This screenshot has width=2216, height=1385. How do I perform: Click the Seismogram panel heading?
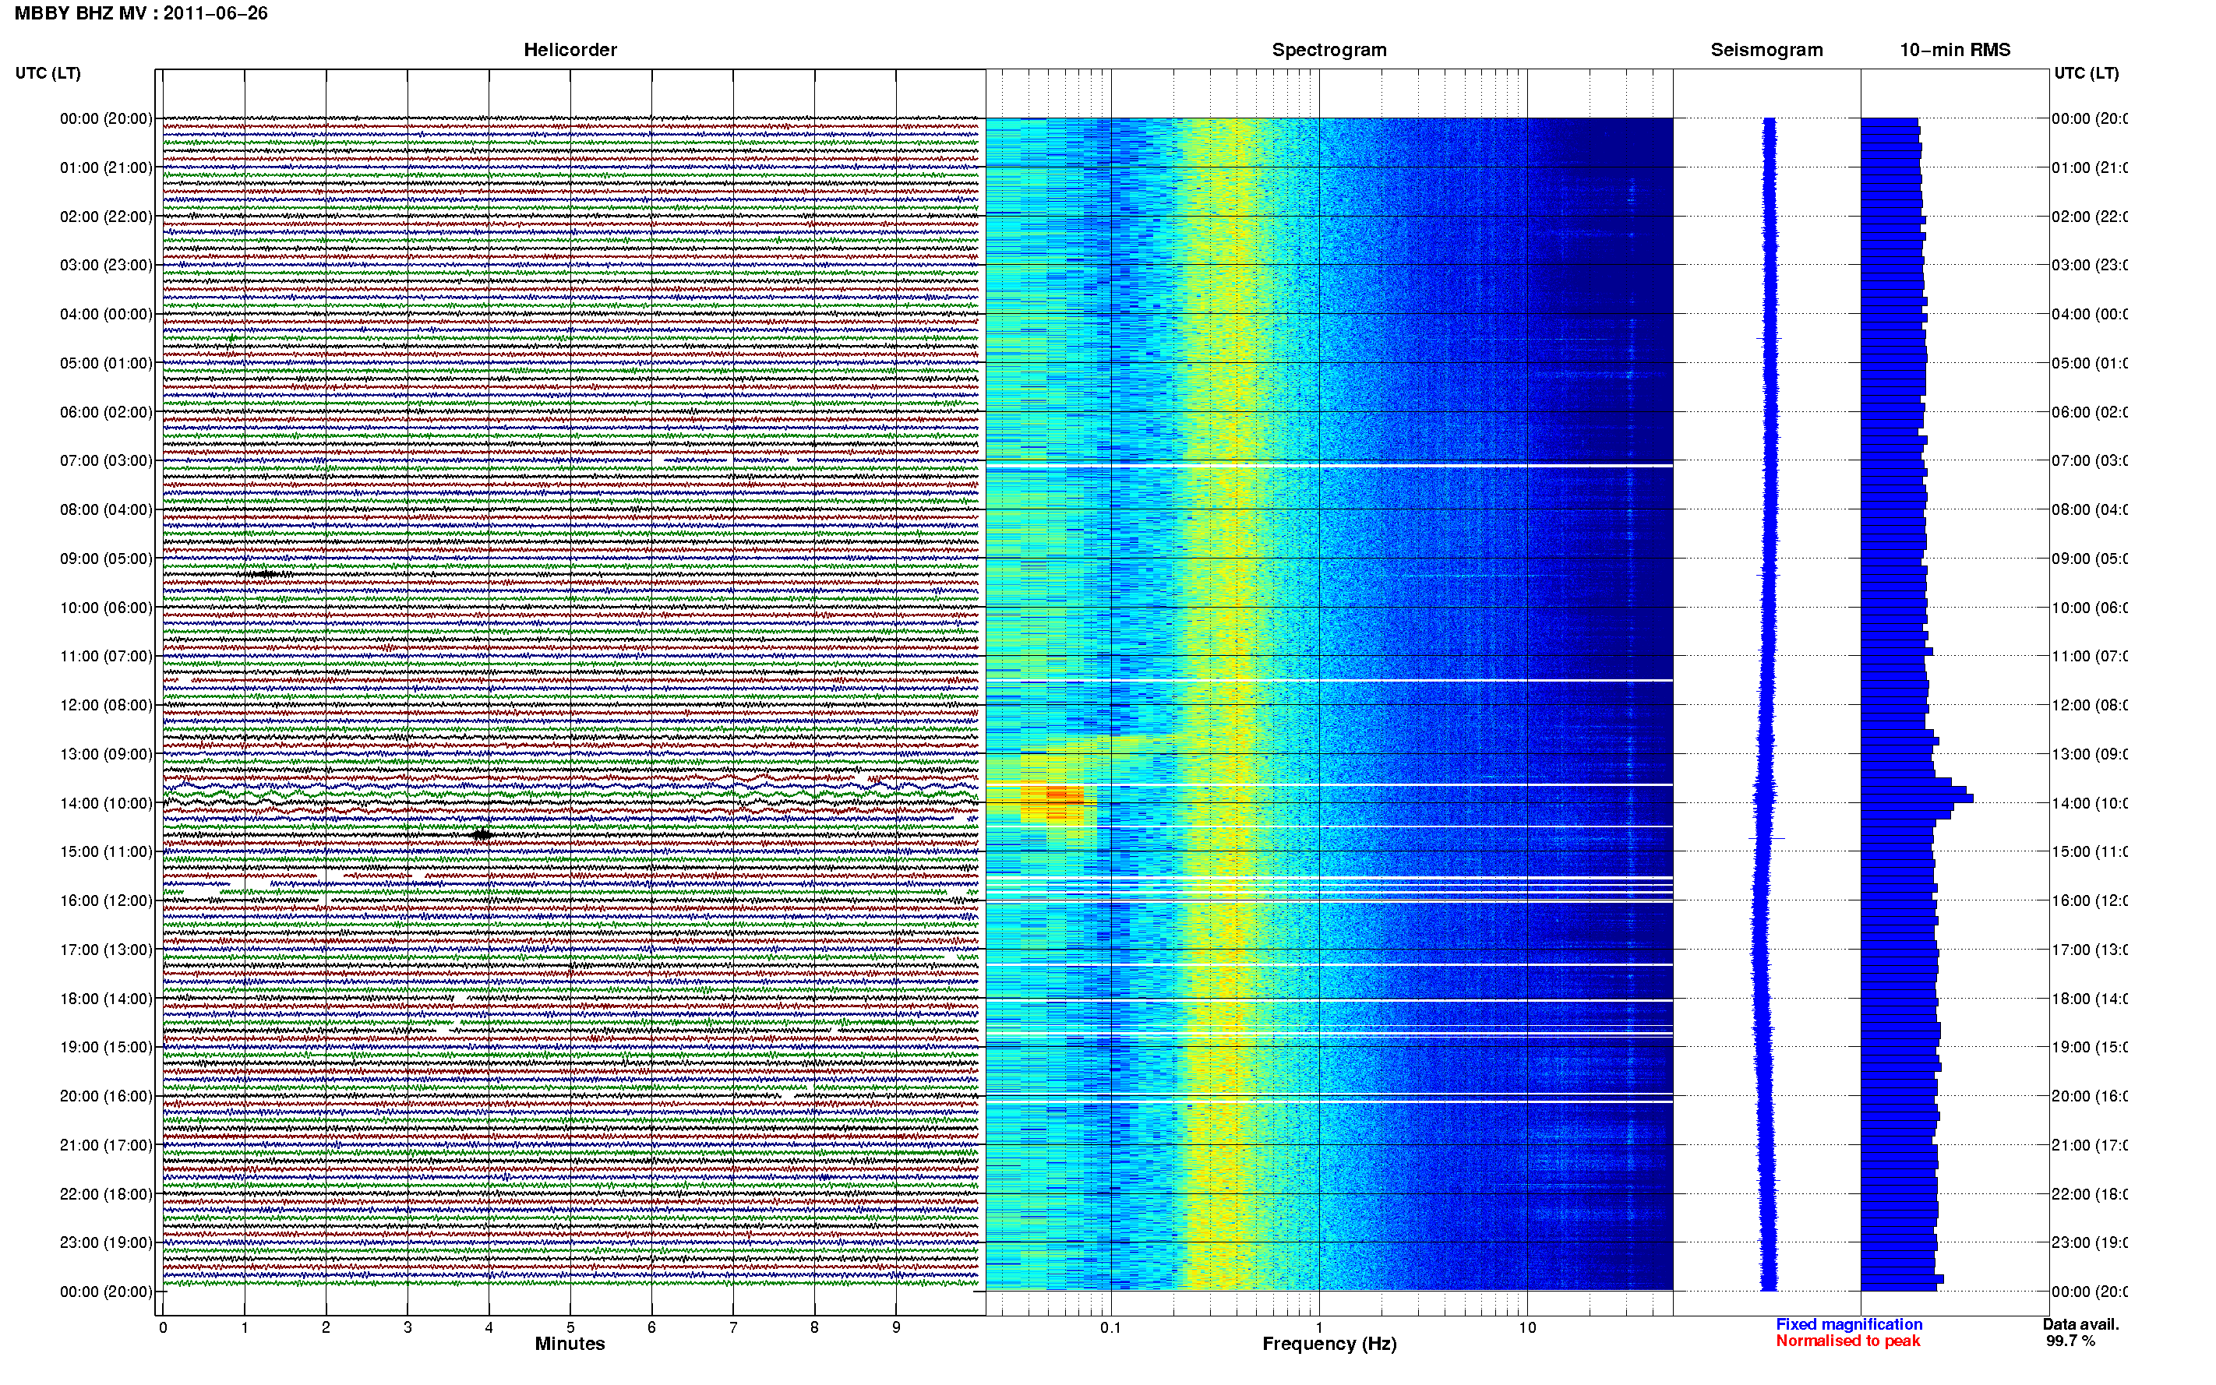click(x=1766, y=50)
